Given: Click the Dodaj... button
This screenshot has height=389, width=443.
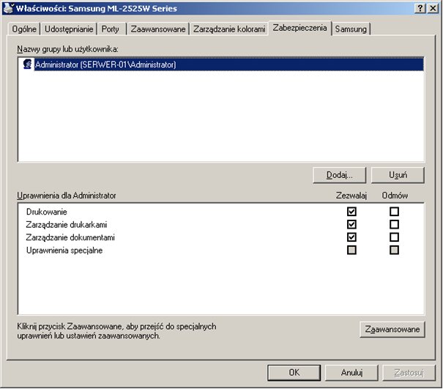Looking at the screenshot, I should coord(339,175).
